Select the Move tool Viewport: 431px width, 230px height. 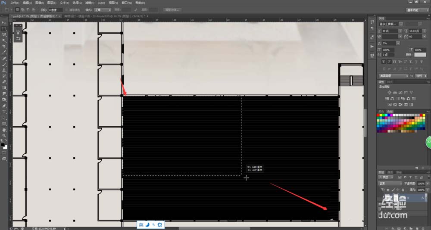4,23
